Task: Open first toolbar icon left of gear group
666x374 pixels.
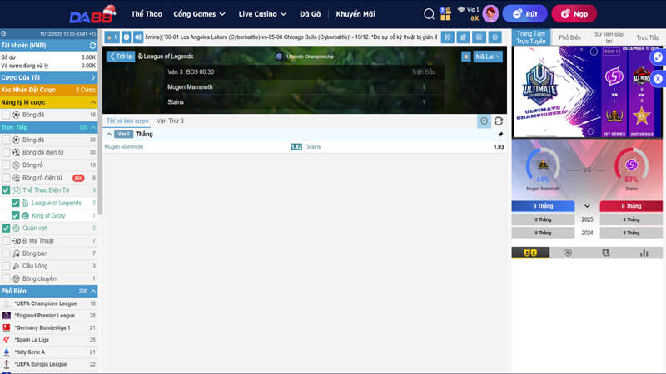Action: pyautogui.click(x=448, y=37)
